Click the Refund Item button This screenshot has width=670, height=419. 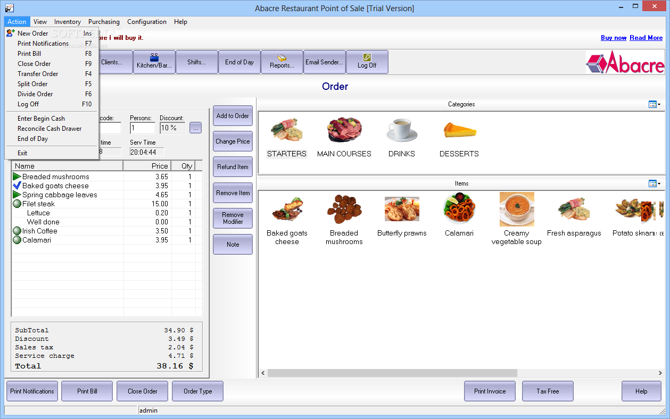pyautogui.click(x=233, y=167)
